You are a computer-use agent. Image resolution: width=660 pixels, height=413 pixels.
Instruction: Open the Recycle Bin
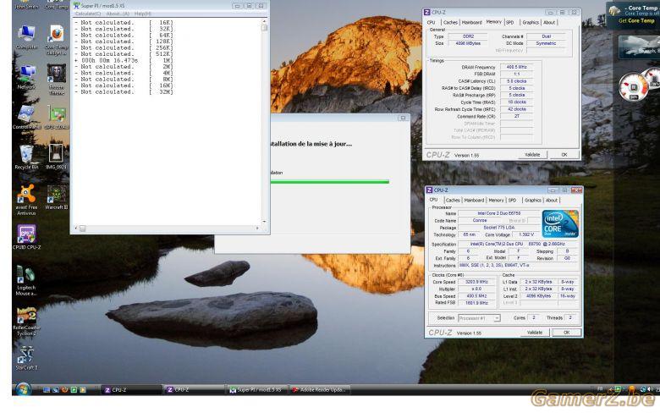pyautogui.click(x=26, y=157)
